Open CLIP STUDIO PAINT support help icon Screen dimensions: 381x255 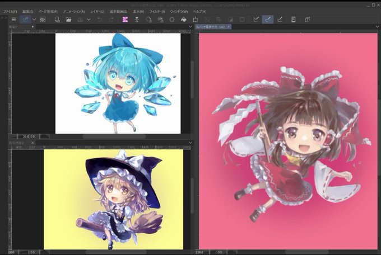coord(308,20)
